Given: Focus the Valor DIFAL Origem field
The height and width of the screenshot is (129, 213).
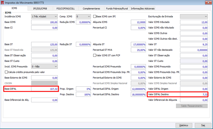Looking at the screenshot, I should point(194,89).
